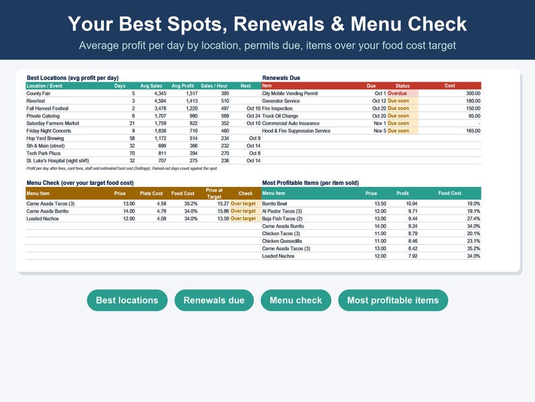Screen dimensions: 535x402
Task: Select the Avg Sales column header
Action: (151, 86)
